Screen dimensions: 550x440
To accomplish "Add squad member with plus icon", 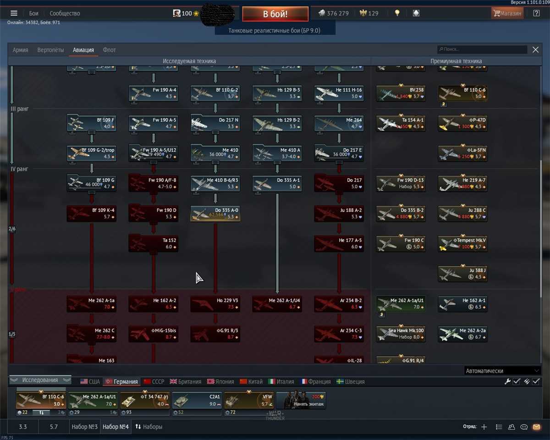I will (484, 427).
